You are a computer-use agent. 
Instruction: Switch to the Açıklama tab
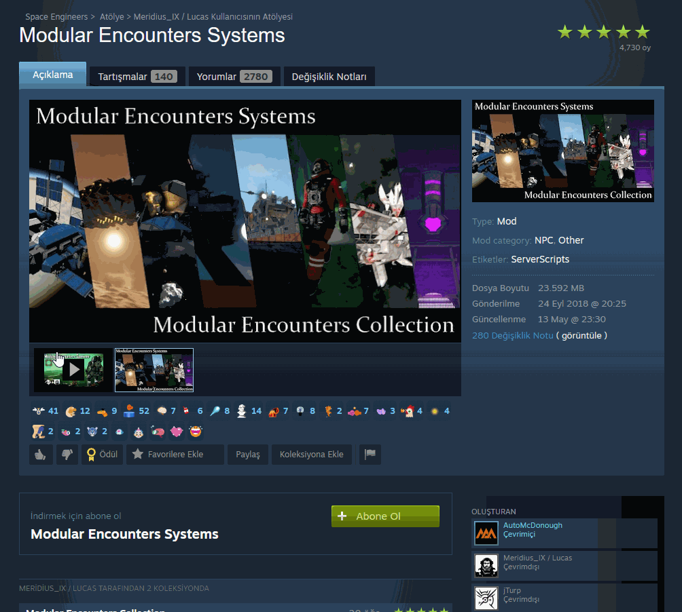click(52, 74)
